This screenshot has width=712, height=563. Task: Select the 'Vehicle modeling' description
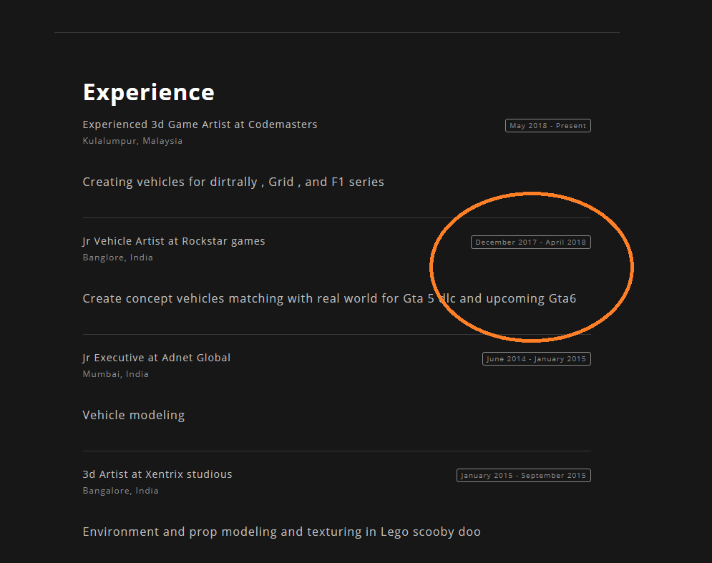(134, 416)
